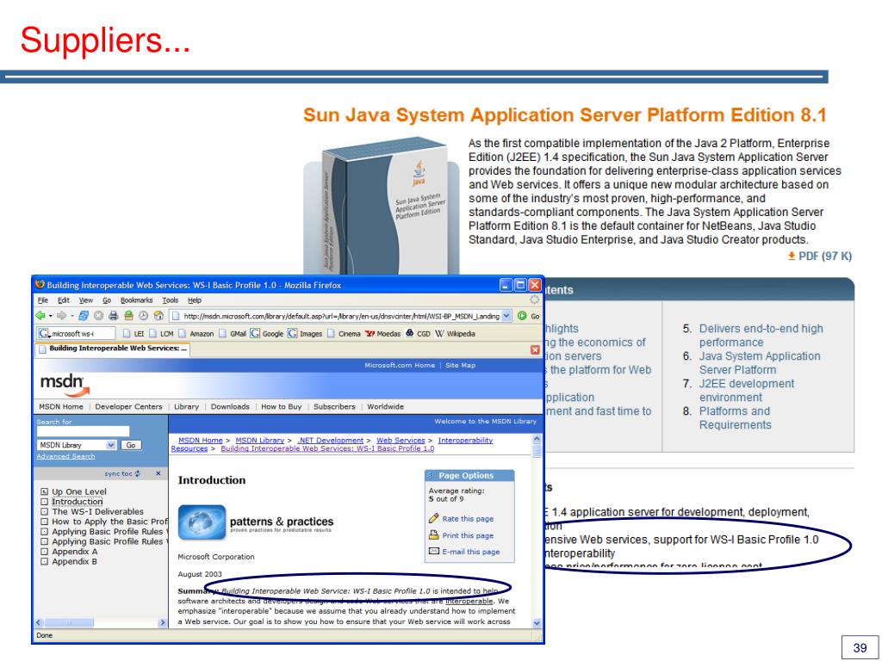Open the Bookmarks menu in Firefox
Viewport: 882px width, 661px height.
[137, 300]
